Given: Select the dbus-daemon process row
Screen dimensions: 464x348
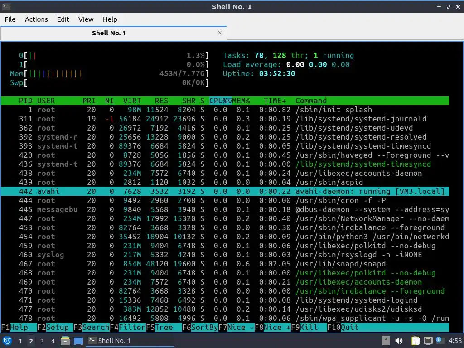Looking at the screenshot, I should (x=225, y=209).
